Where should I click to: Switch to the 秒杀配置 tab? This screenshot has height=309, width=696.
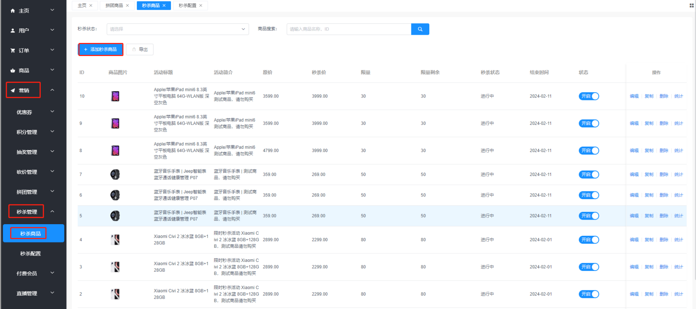187,6
